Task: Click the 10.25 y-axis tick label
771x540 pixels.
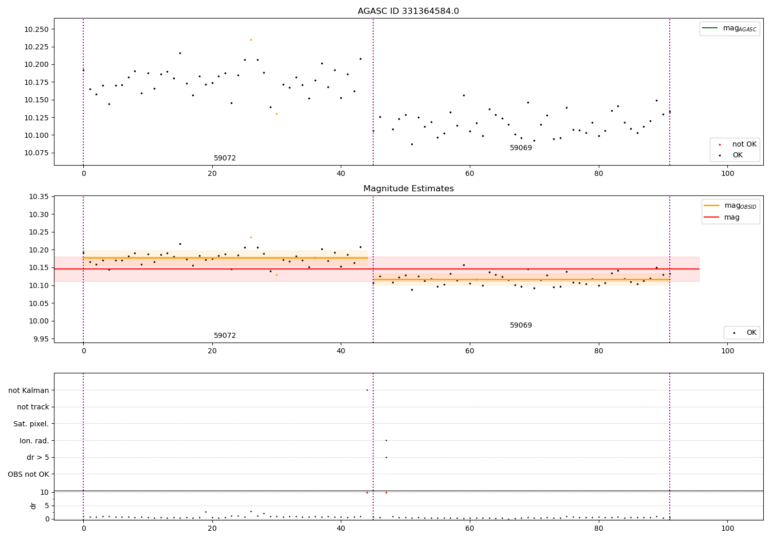Action: (39, 232)
